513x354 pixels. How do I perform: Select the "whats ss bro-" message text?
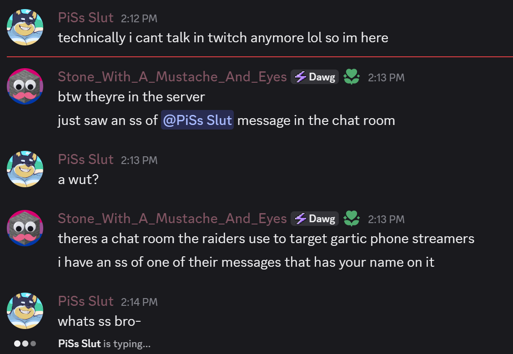(x=100, y=321)
